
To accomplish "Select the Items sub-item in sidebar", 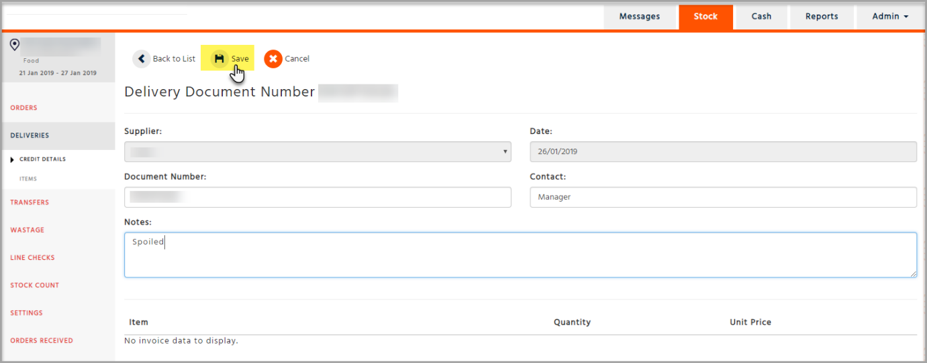I will (28, 179).
